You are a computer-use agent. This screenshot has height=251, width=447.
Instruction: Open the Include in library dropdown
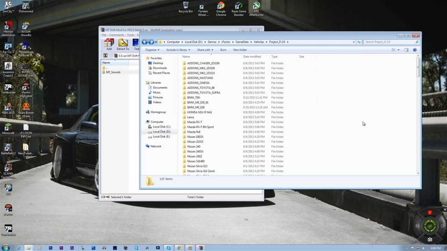178,50
